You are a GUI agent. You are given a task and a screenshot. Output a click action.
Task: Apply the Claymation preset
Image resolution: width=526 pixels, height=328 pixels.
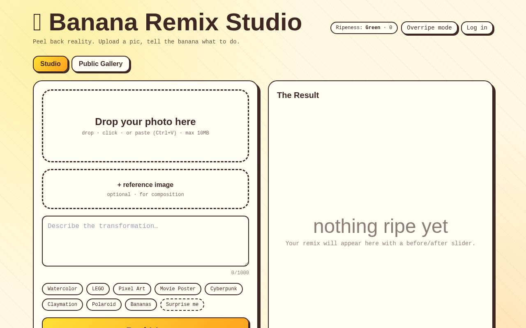(x=62, y=305)
